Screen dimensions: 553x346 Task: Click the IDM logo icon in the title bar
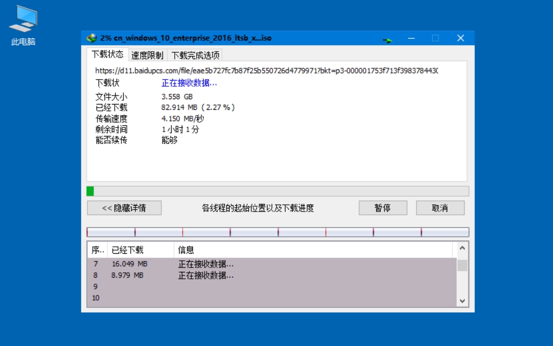point(92,38)
